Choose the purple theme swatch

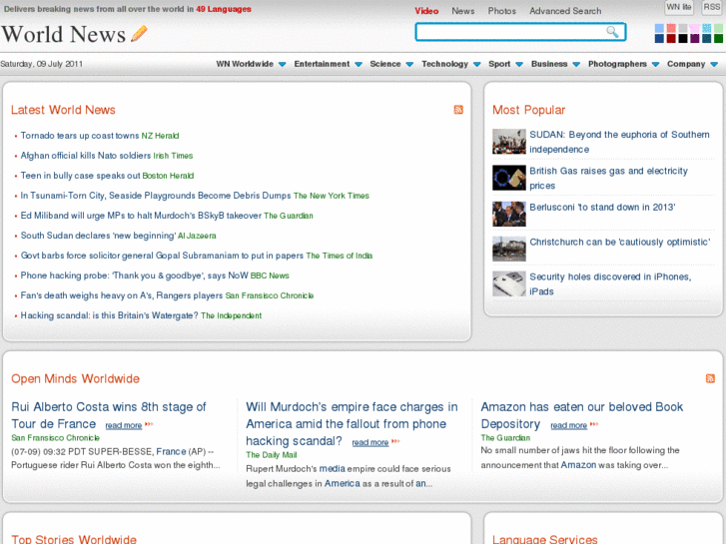click(x=694, y=39)
